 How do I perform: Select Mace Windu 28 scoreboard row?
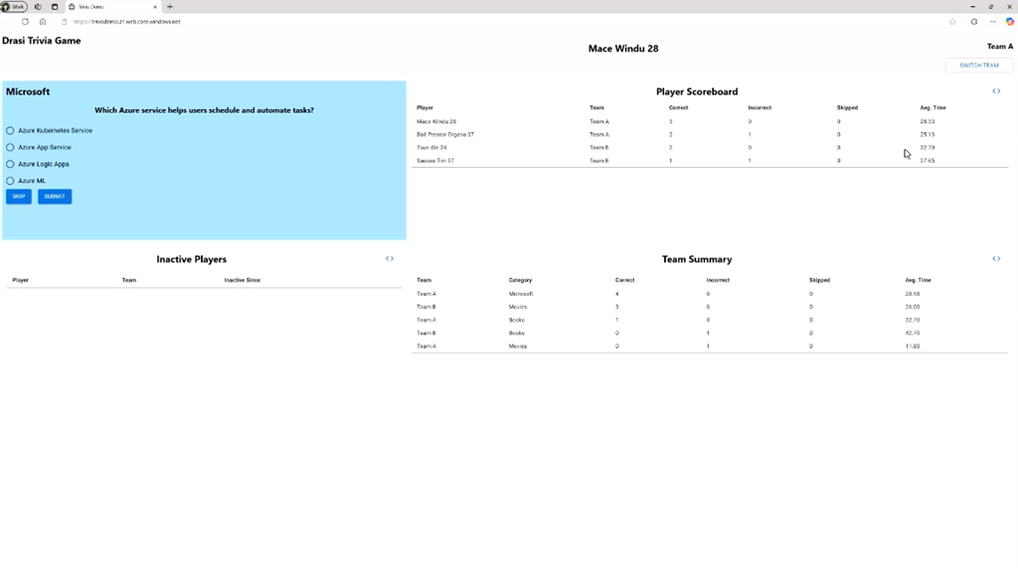710,121
